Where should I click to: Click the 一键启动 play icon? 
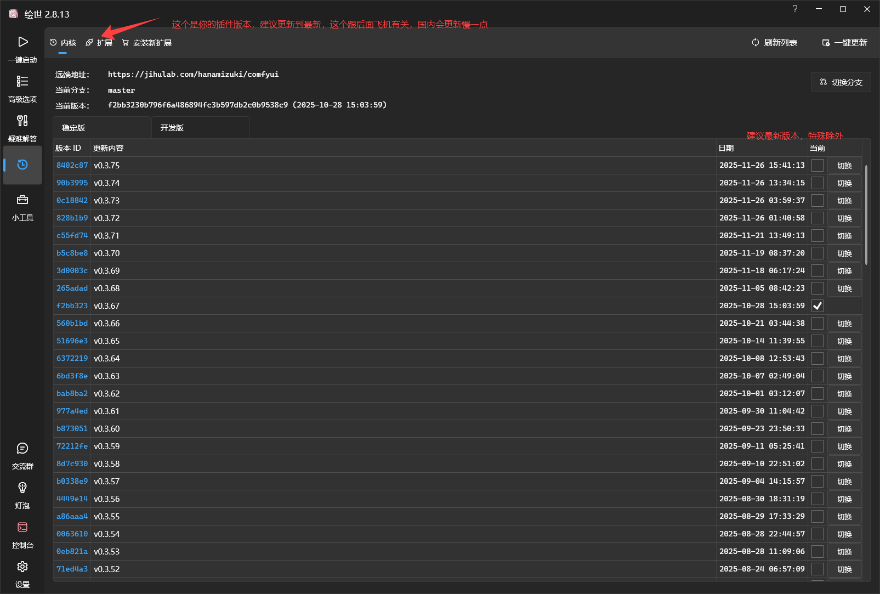click(x=22, y=42)
